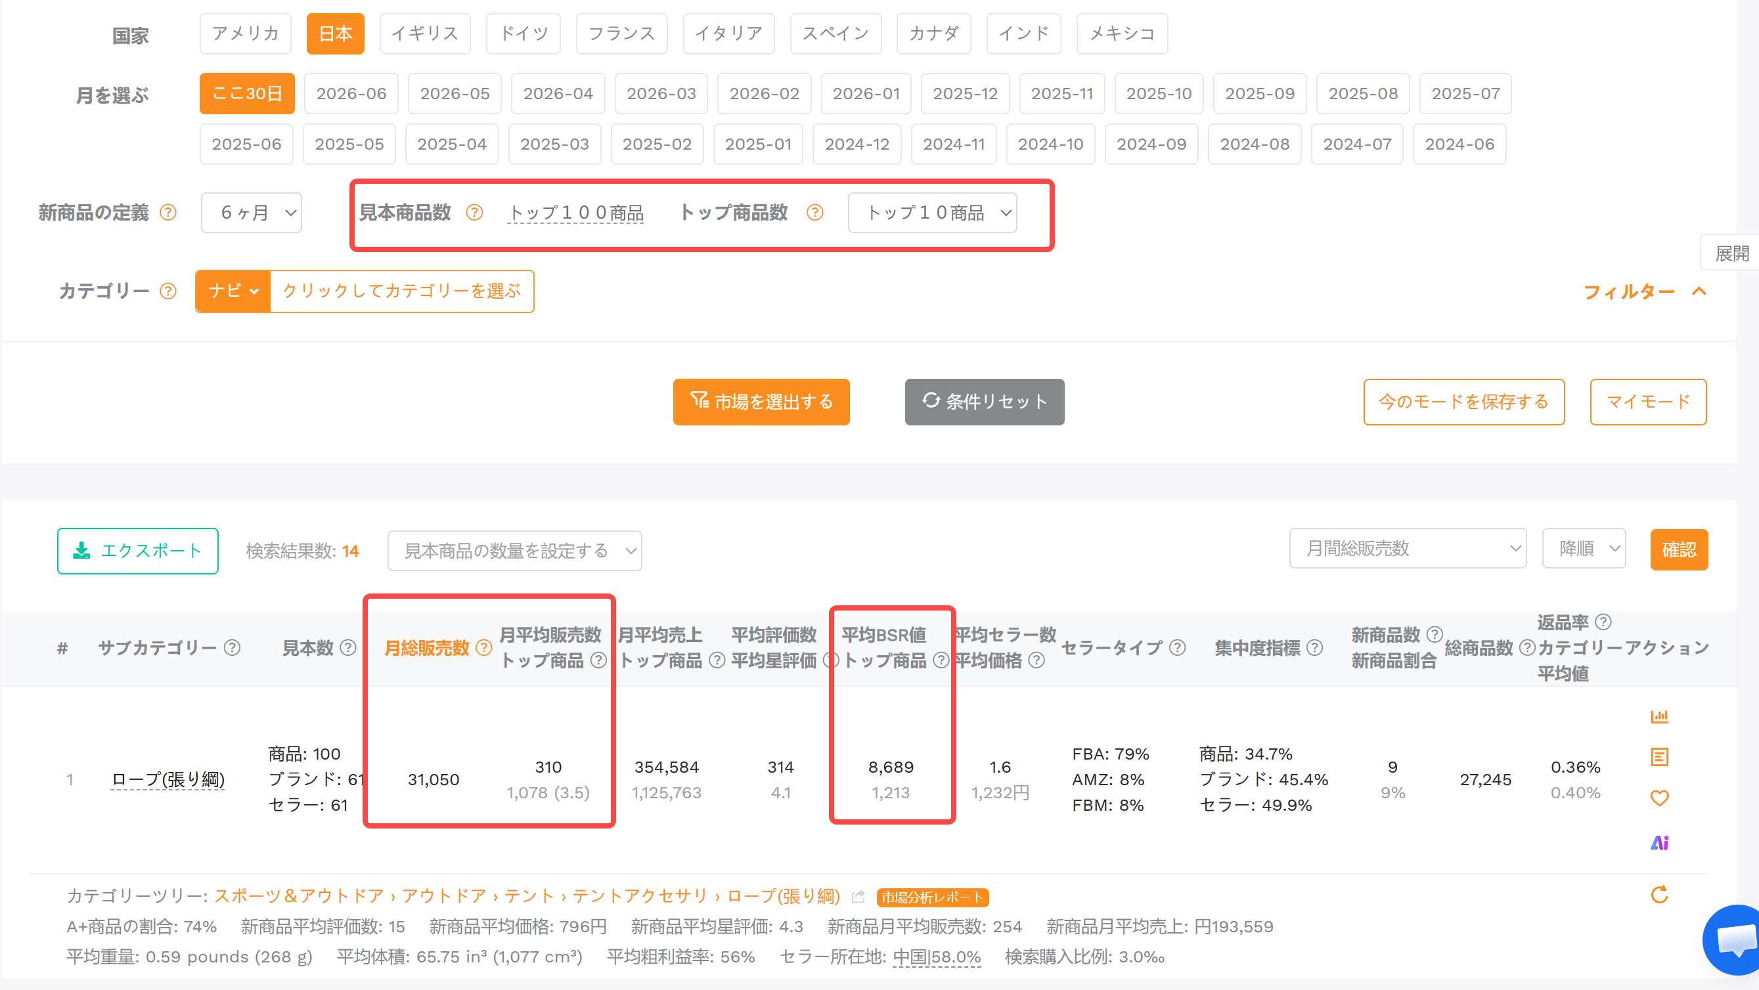This screenshot has width=1759, height=990.
Task: Click the refresh icon beside category tree
Action: click(x=1659, y=895)
